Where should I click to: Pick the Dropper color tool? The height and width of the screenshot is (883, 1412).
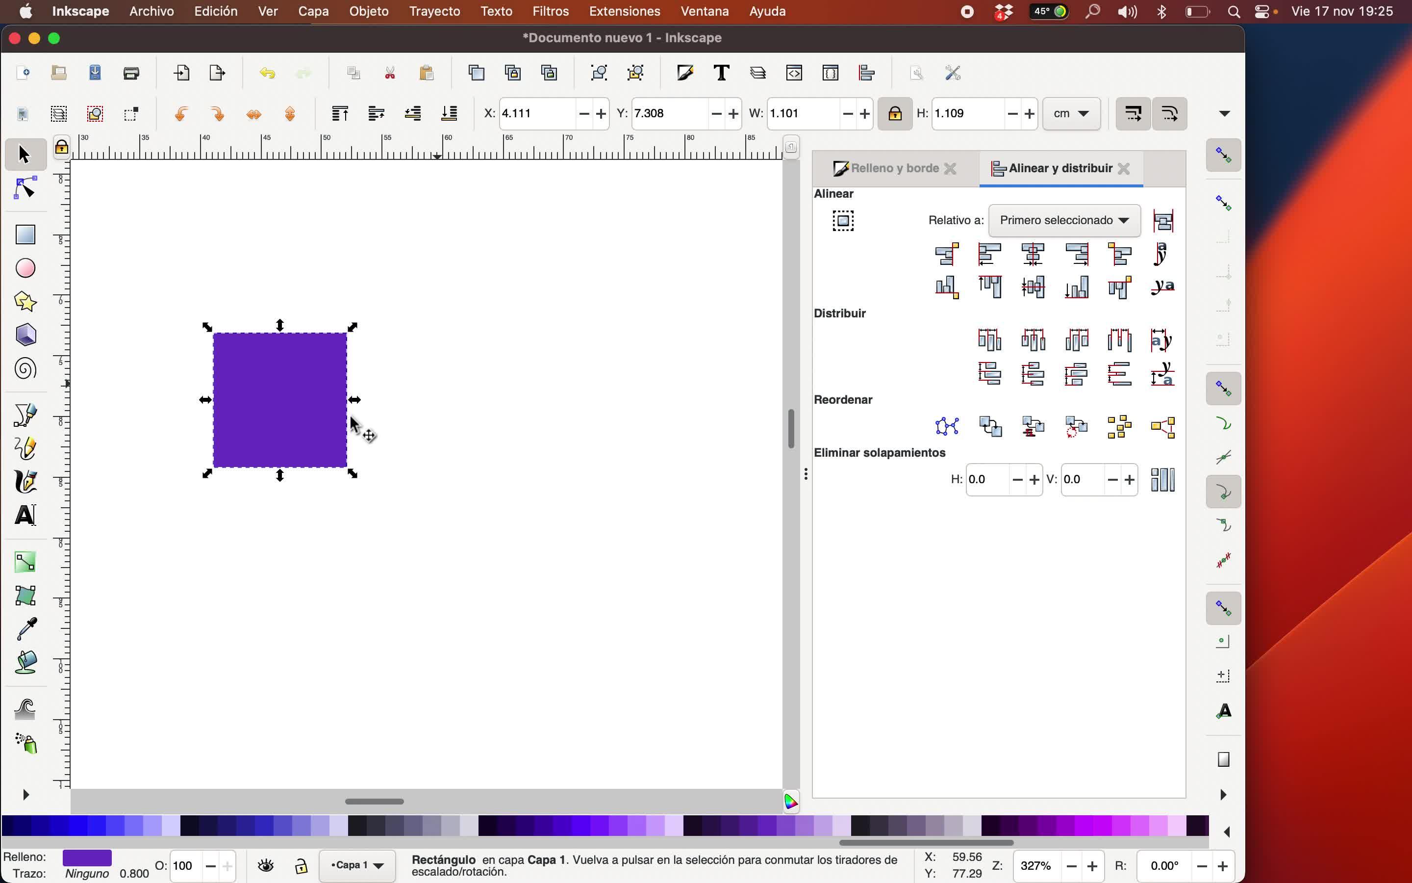pyautogui.click(x=25, y=629)
